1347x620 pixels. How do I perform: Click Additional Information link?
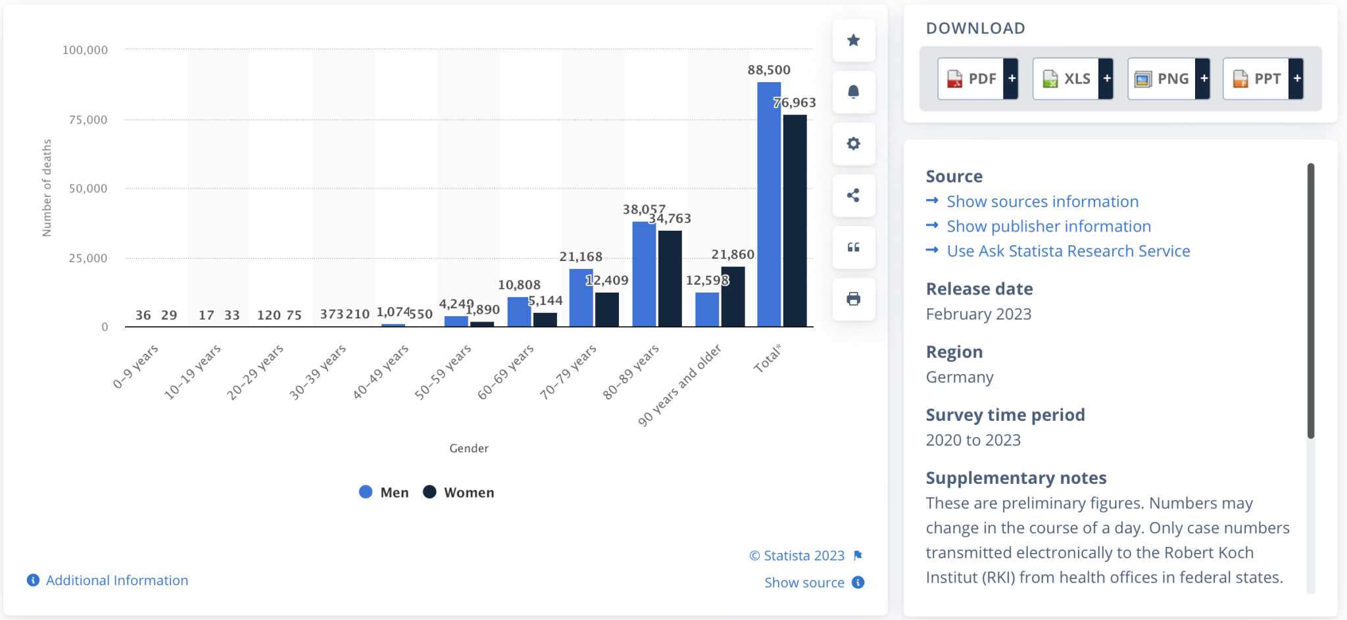(x=117, y=581)
